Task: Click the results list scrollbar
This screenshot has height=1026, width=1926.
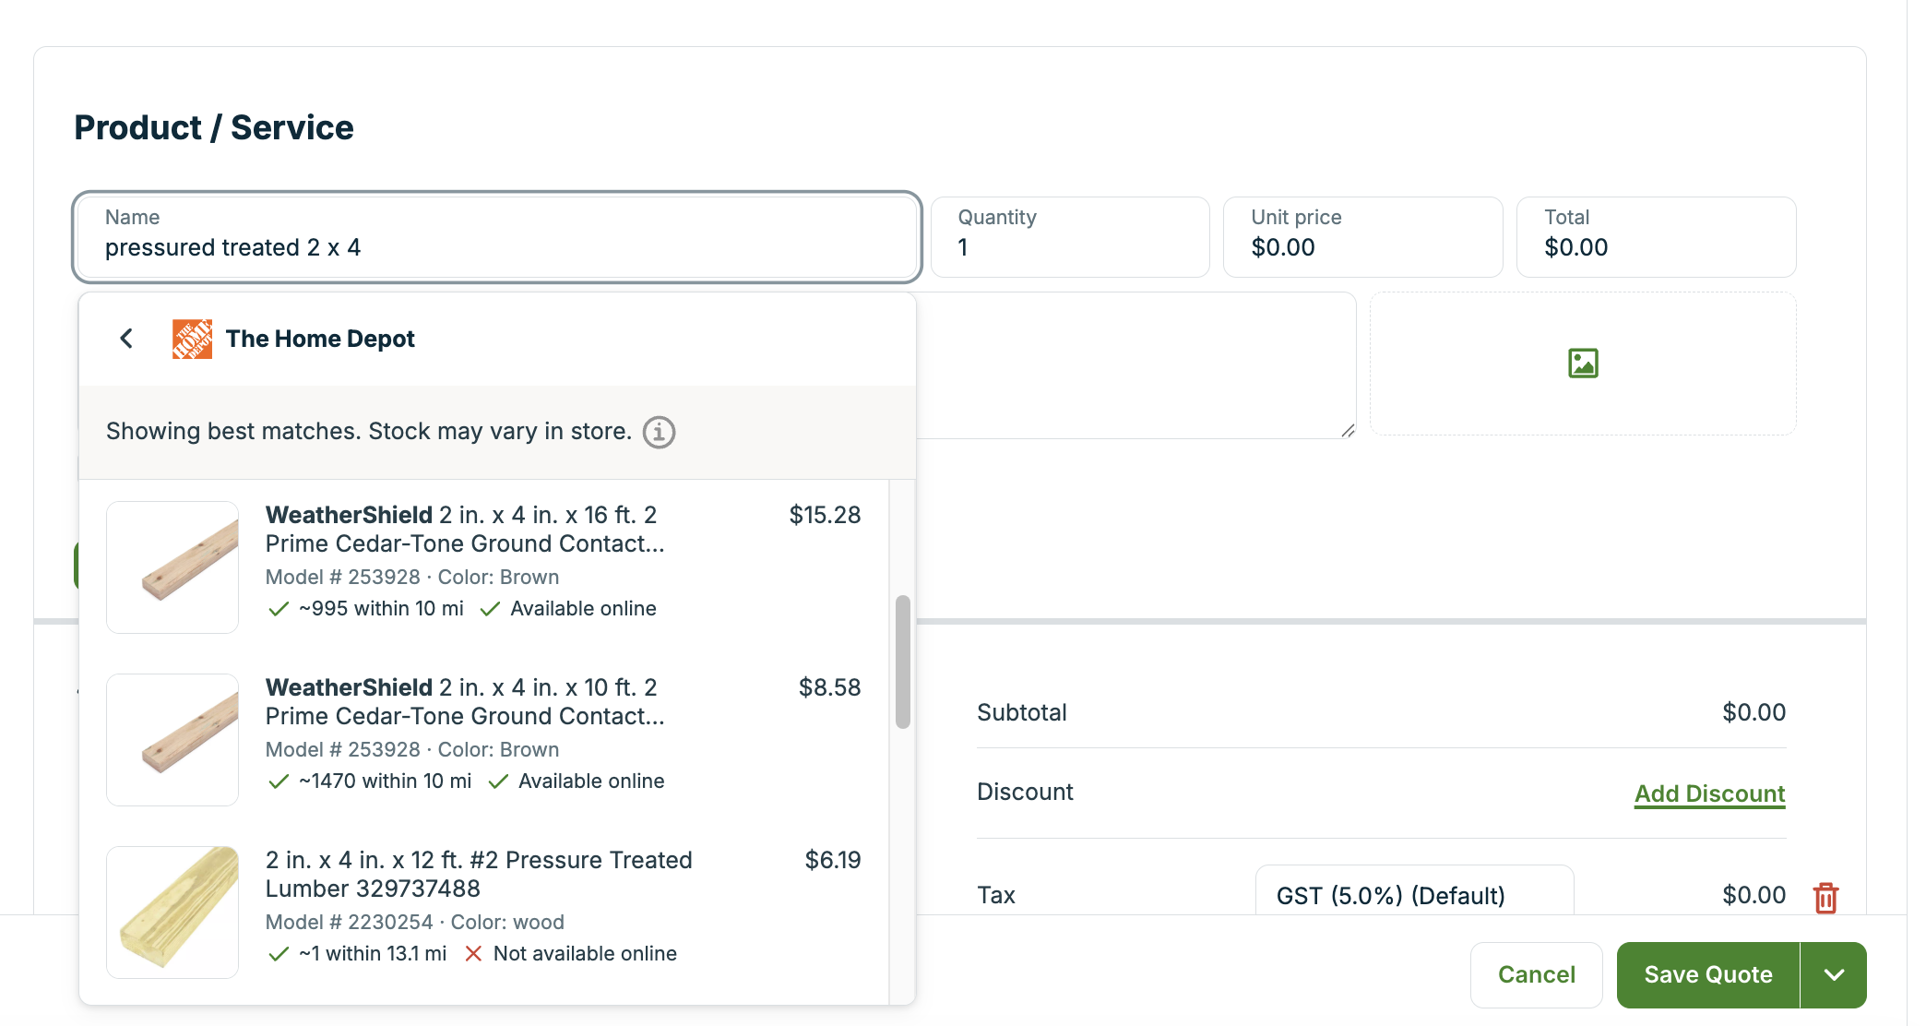Action: tap(903, 662)
